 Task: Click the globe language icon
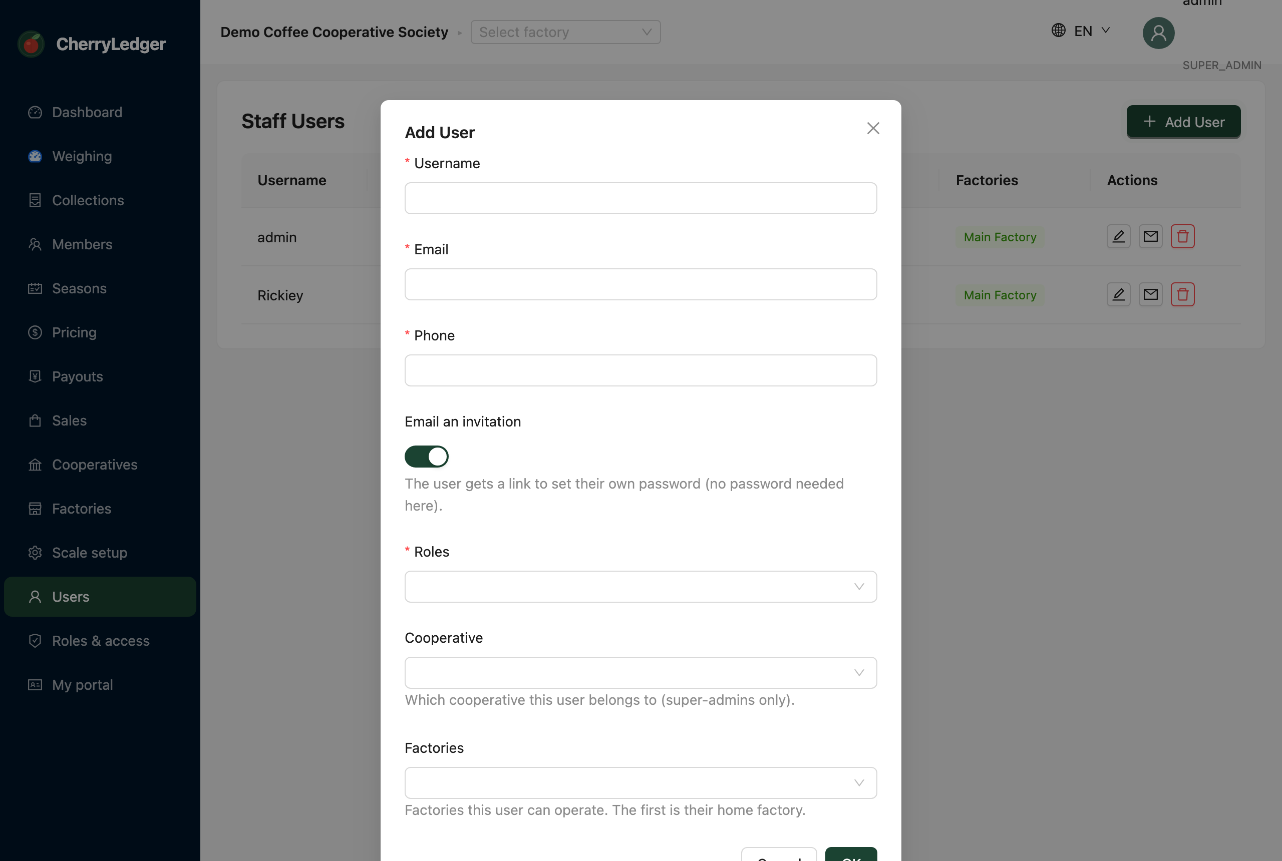pyautogui.click(x=1058, y=30)
